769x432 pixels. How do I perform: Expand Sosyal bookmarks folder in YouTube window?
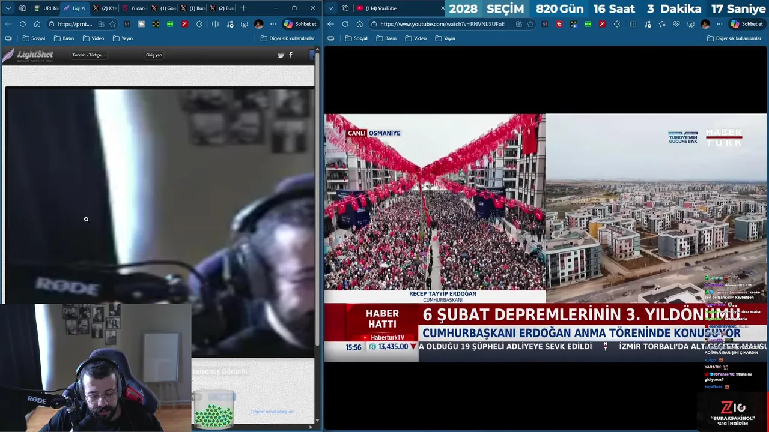pos(356,38)
